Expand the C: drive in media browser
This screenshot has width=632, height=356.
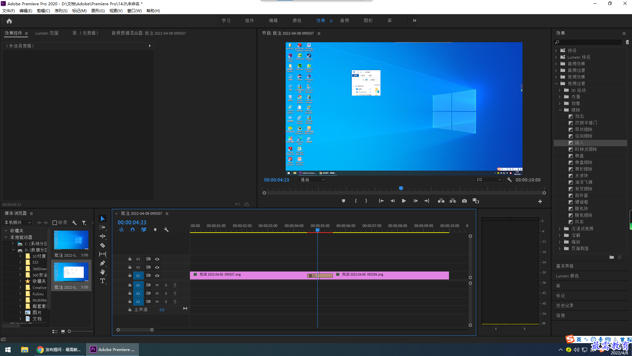pos(13,243)
